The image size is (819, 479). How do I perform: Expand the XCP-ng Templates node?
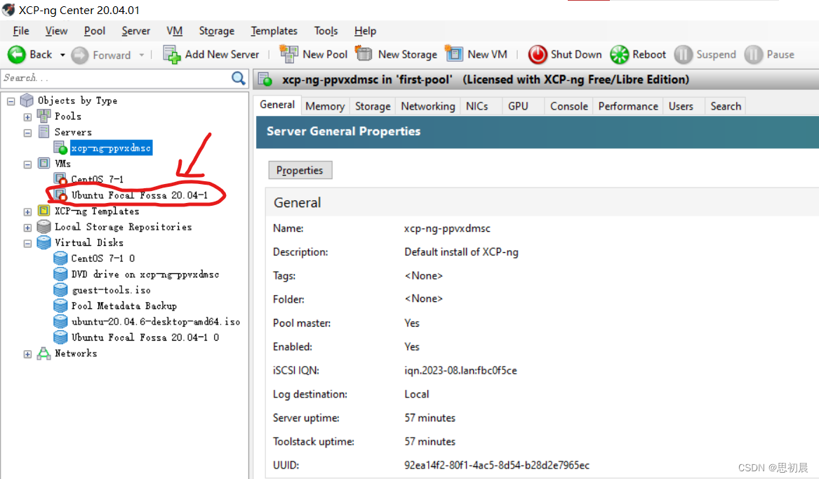pos(27,212)
